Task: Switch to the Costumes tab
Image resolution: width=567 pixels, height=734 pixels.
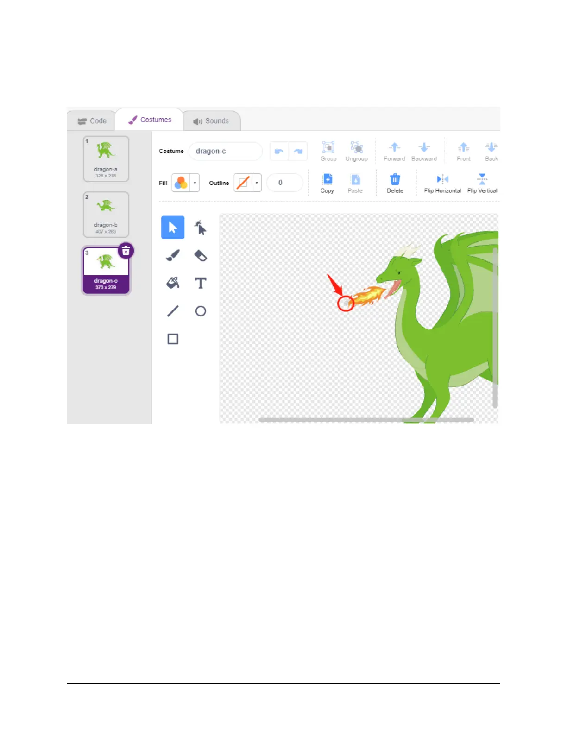Action: pyautogui.click(x=150, y=120)
